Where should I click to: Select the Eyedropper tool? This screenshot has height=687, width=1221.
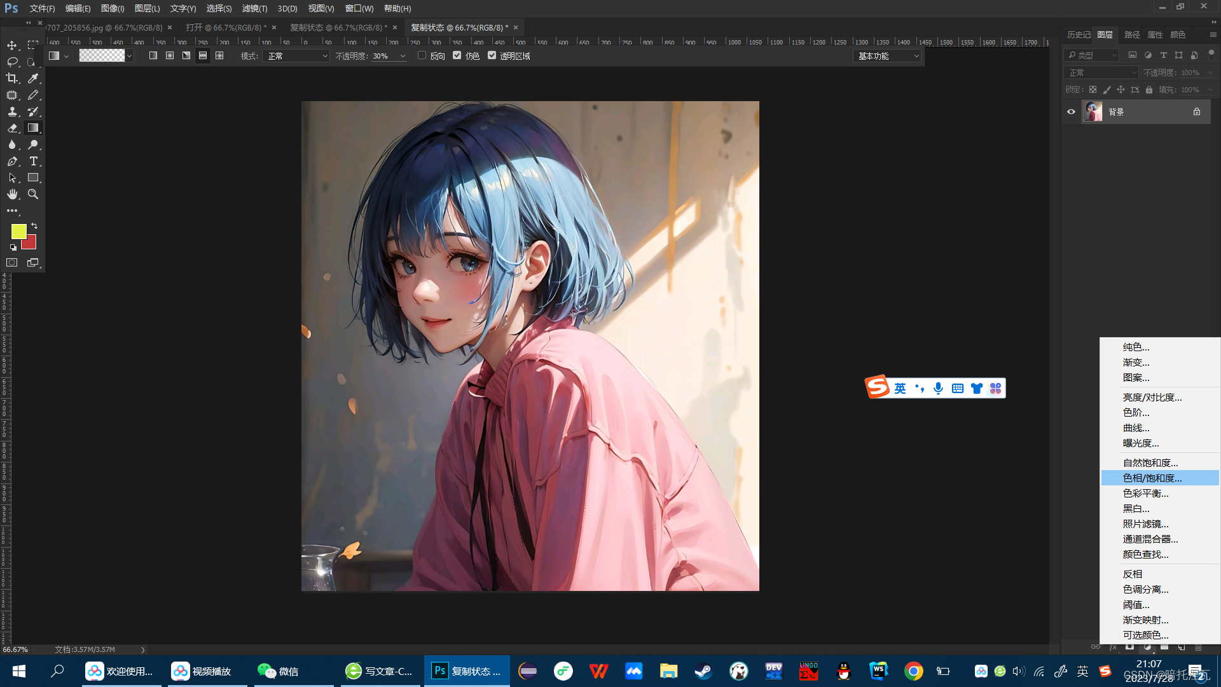tap(33, 78)
